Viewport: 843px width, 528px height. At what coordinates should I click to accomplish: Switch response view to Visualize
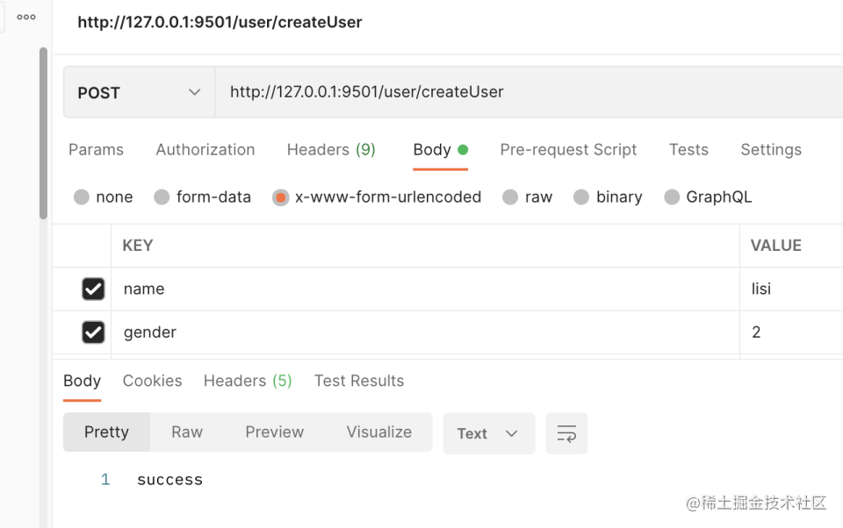point(379,432)
